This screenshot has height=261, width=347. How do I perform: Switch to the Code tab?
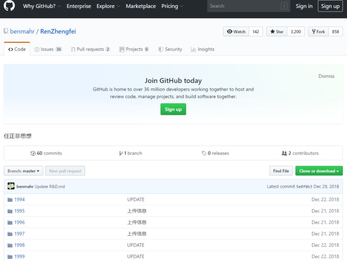coord(17,49)
